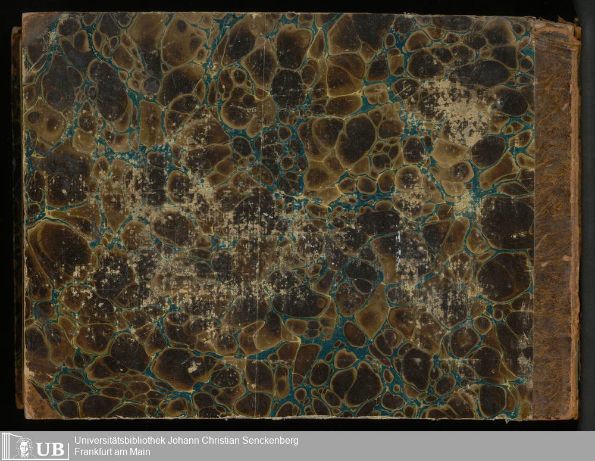
Task: Click the brown leather spine strip on the right
Action: [555, 220]
